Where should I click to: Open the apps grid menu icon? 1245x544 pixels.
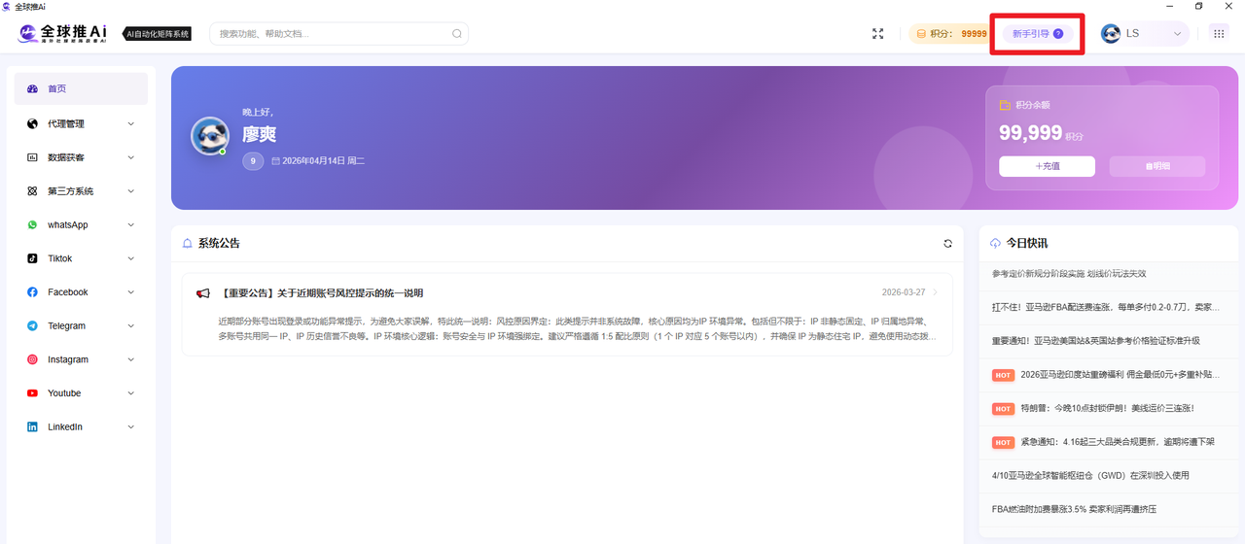[1218, 33]
